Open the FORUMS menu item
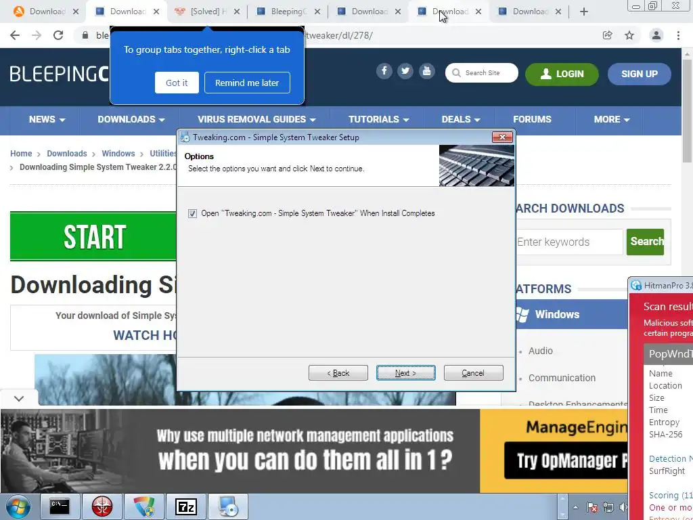This screenshot has height=520, width=693. 532,119
